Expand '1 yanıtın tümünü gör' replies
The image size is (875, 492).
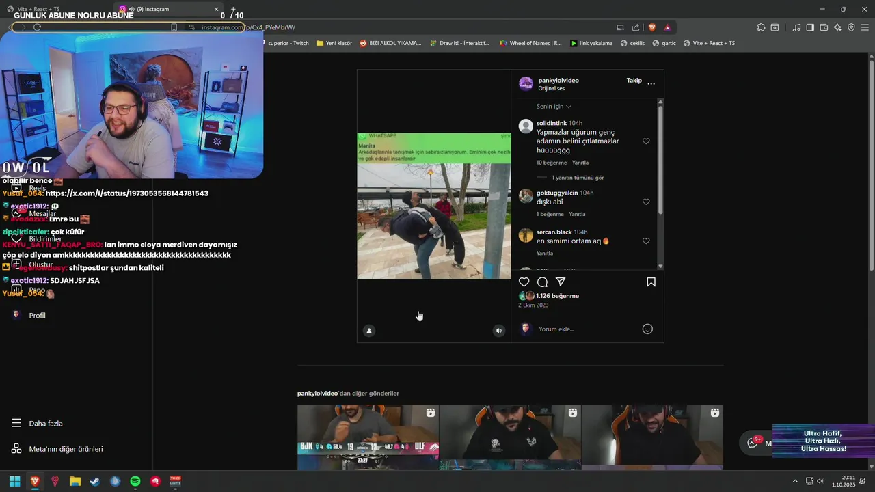click(x=578, y=178)
